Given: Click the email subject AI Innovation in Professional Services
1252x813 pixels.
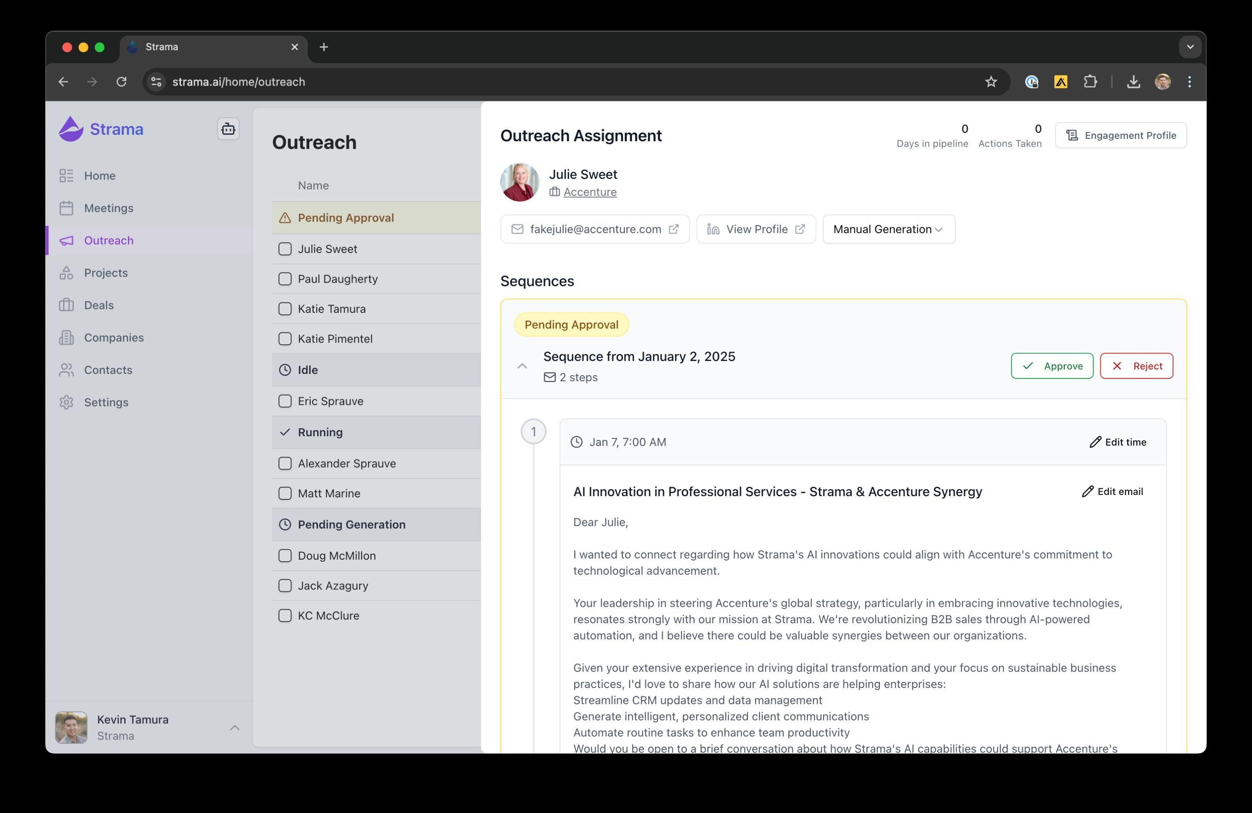Looking at the screenshot, I should point(778,492).
